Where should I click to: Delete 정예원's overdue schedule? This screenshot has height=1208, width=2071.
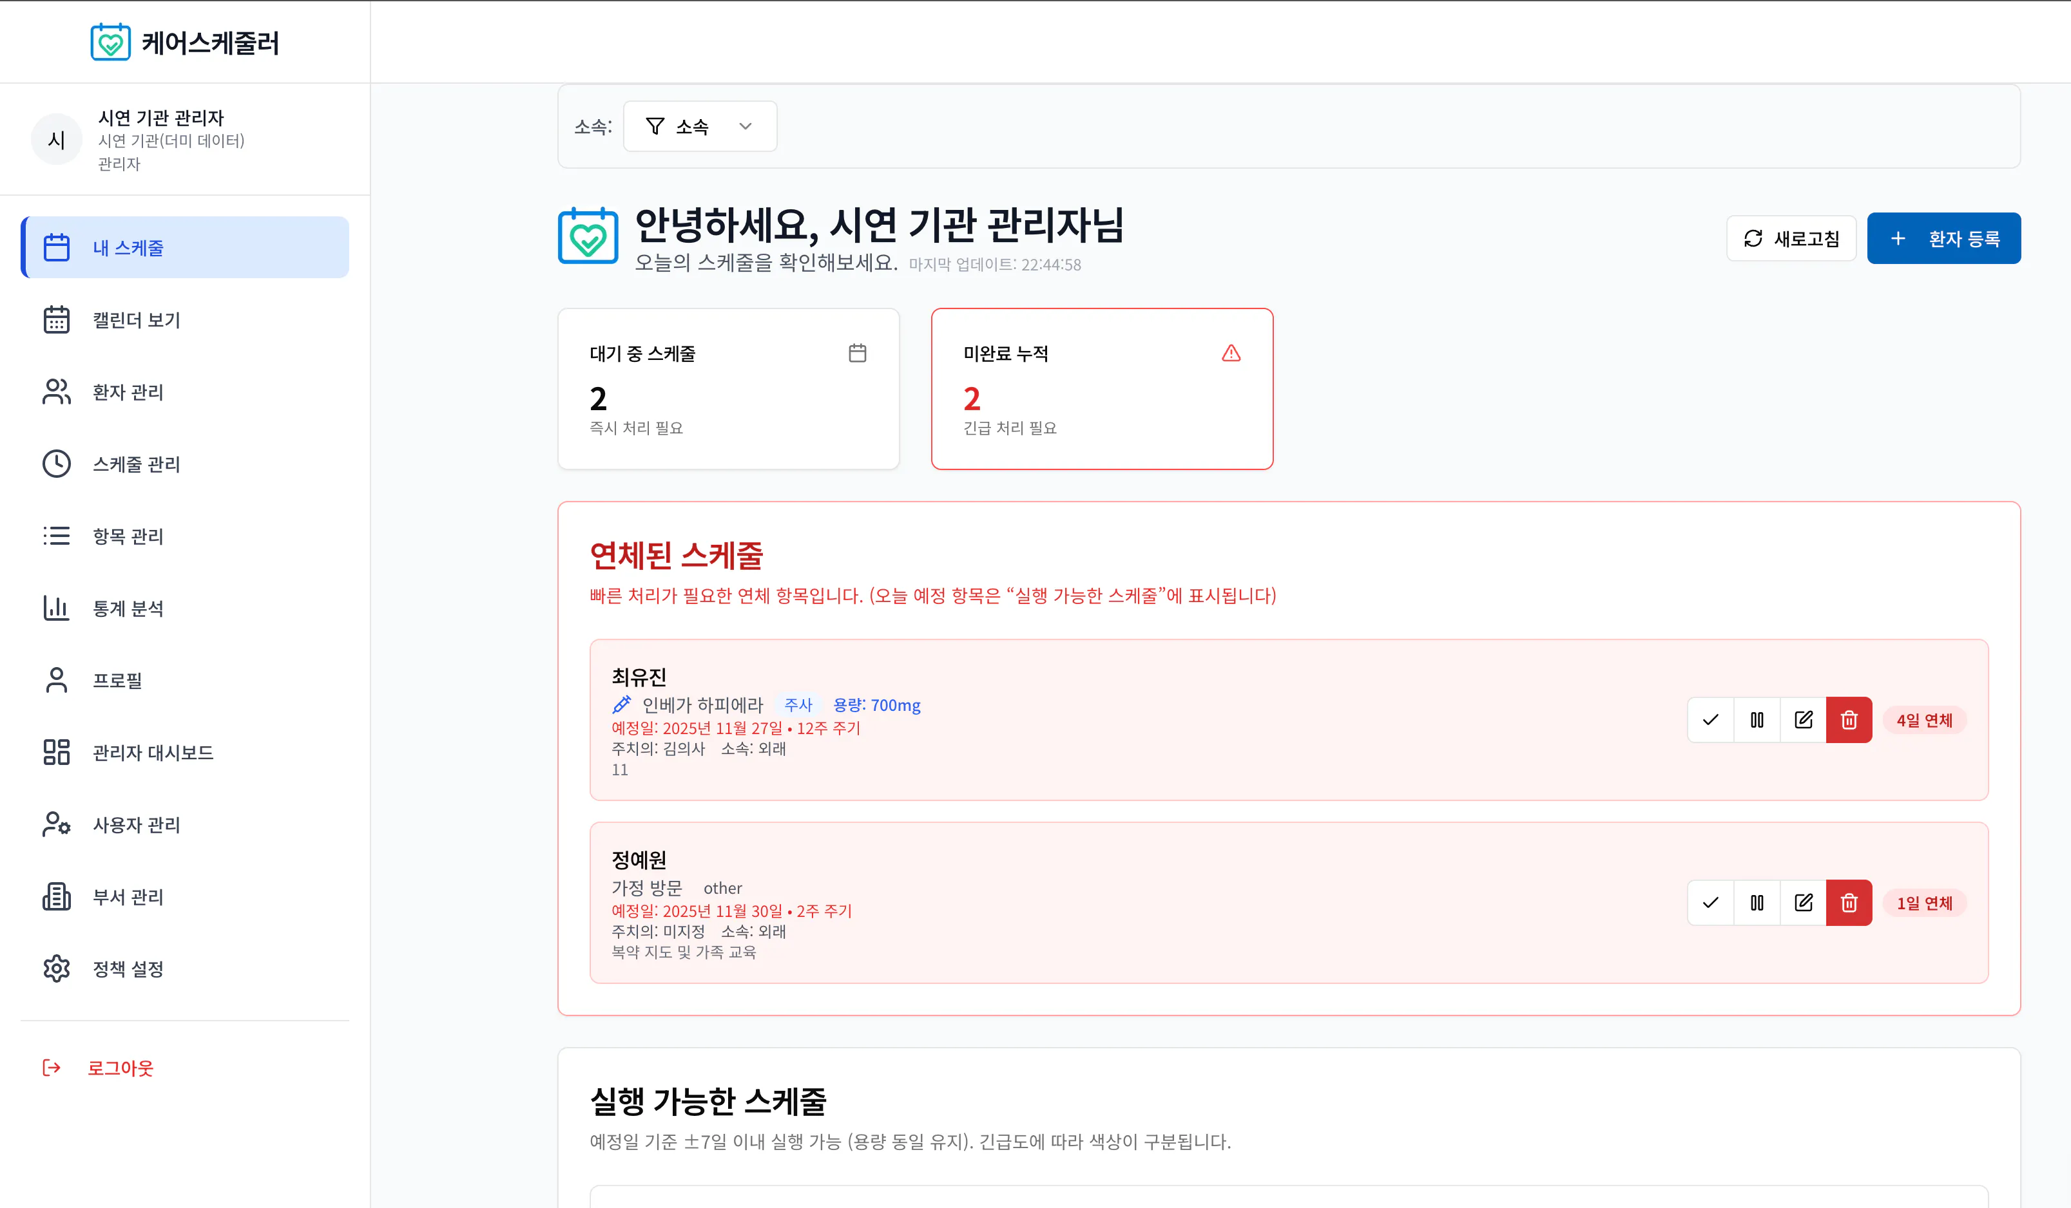[1849, 903]
